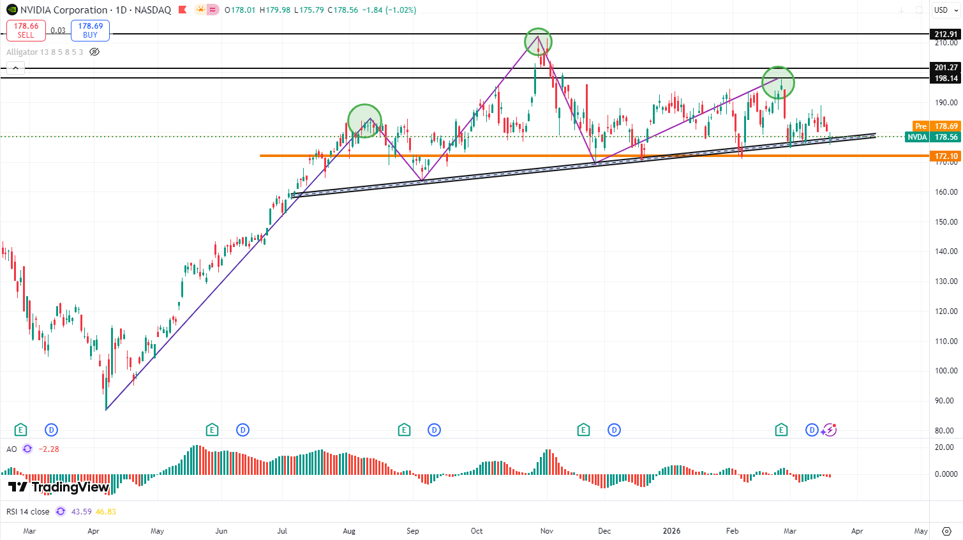The width and height of the screenshot is (963, 540).
Task: Open chart settings gear at bottom right
Action: pos(946,531)
